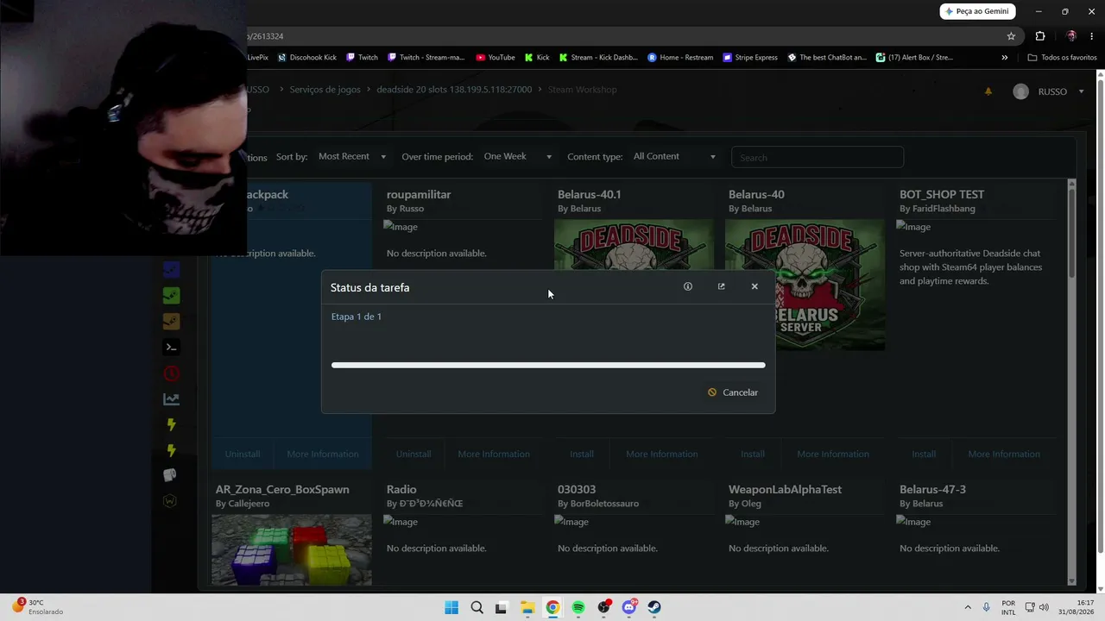
Task: Click the AR_Zona_Cero_BoxSpawn colored boxes thumbnail
Action: tap(292, 549)
